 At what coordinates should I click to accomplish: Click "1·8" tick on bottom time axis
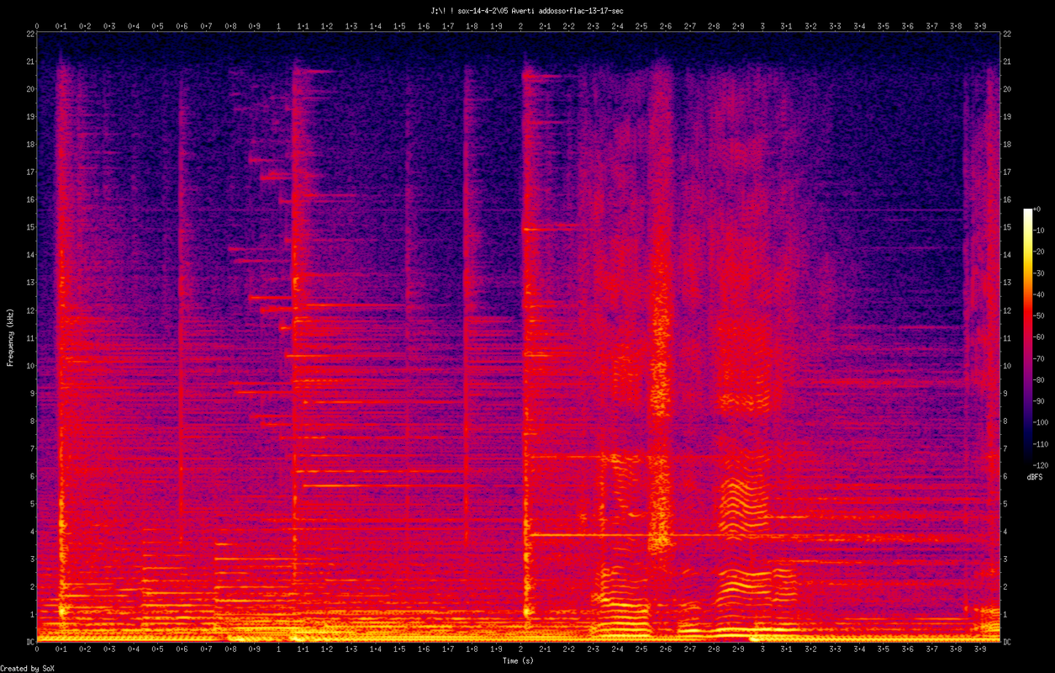click(x=472, y=650)
